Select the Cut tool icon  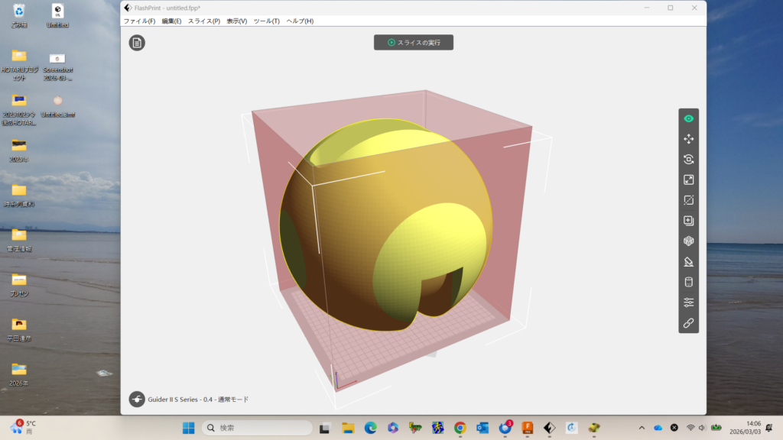(688, 200)
